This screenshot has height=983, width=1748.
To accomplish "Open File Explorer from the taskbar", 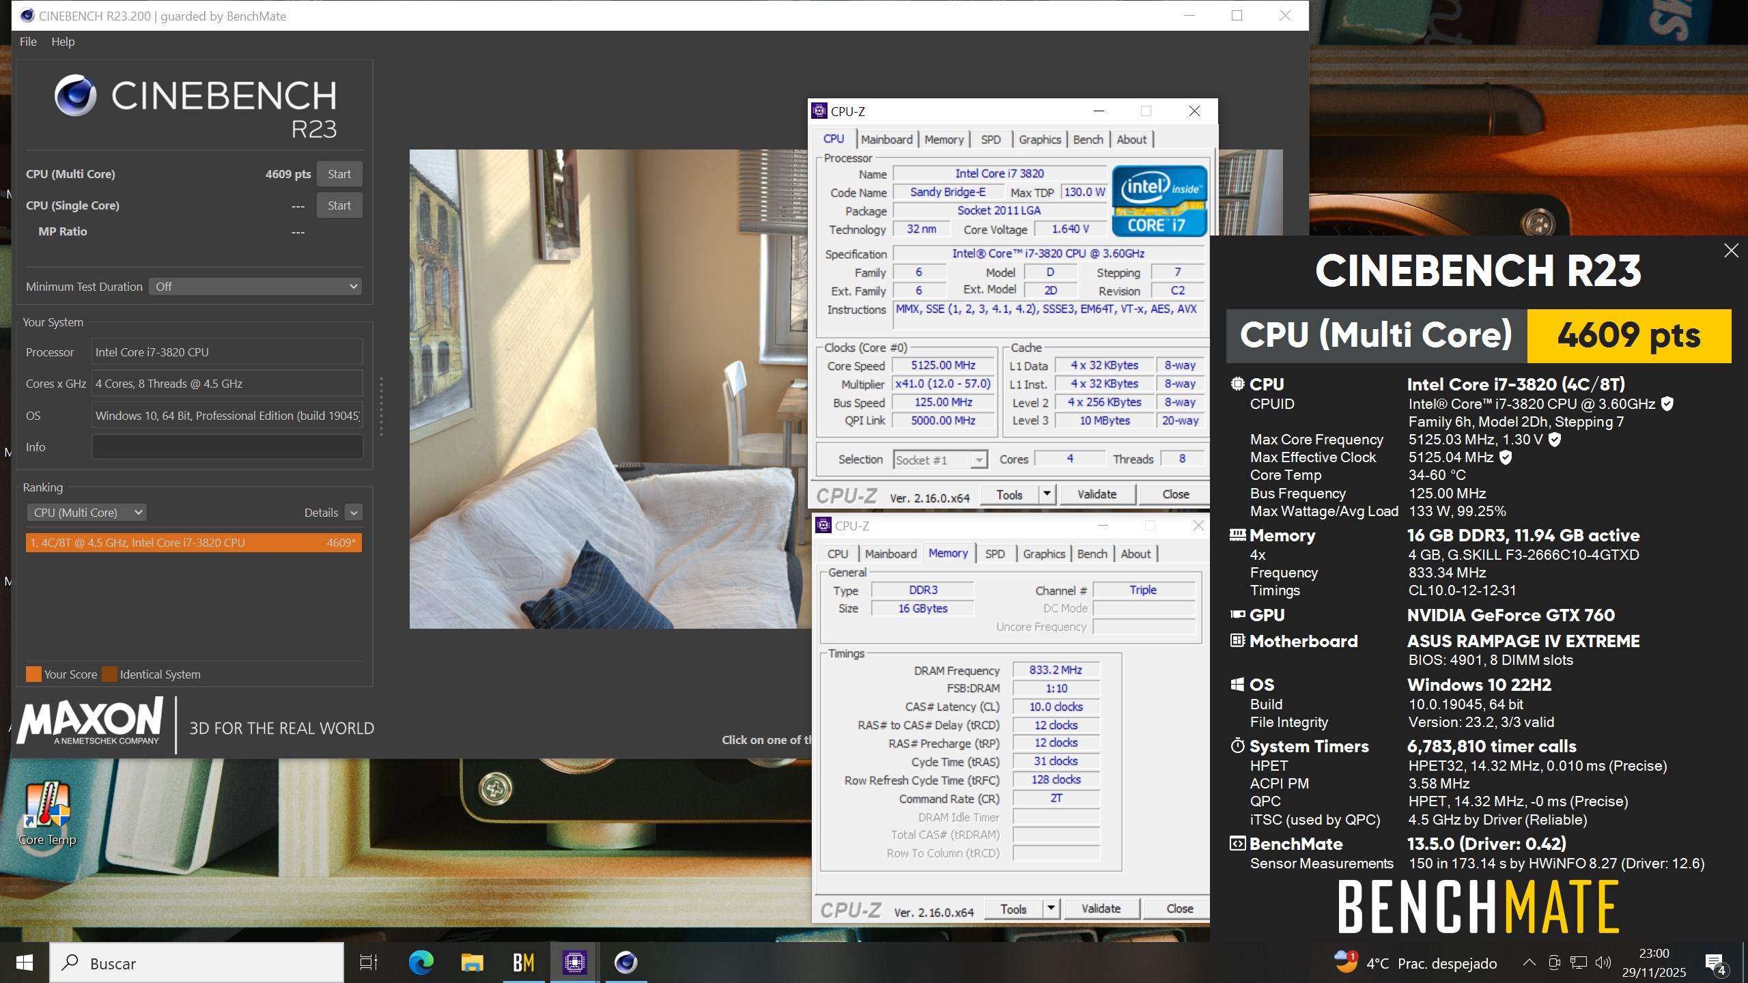I will point(472,963).
